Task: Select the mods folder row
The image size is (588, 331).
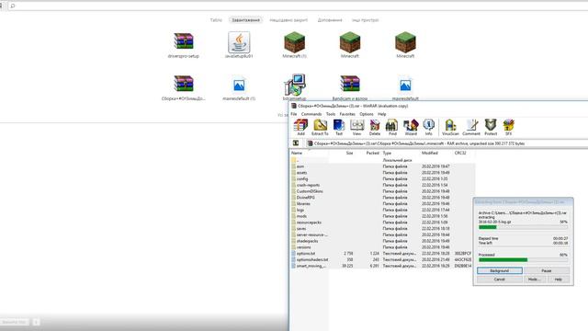Action: coord(382,216)
